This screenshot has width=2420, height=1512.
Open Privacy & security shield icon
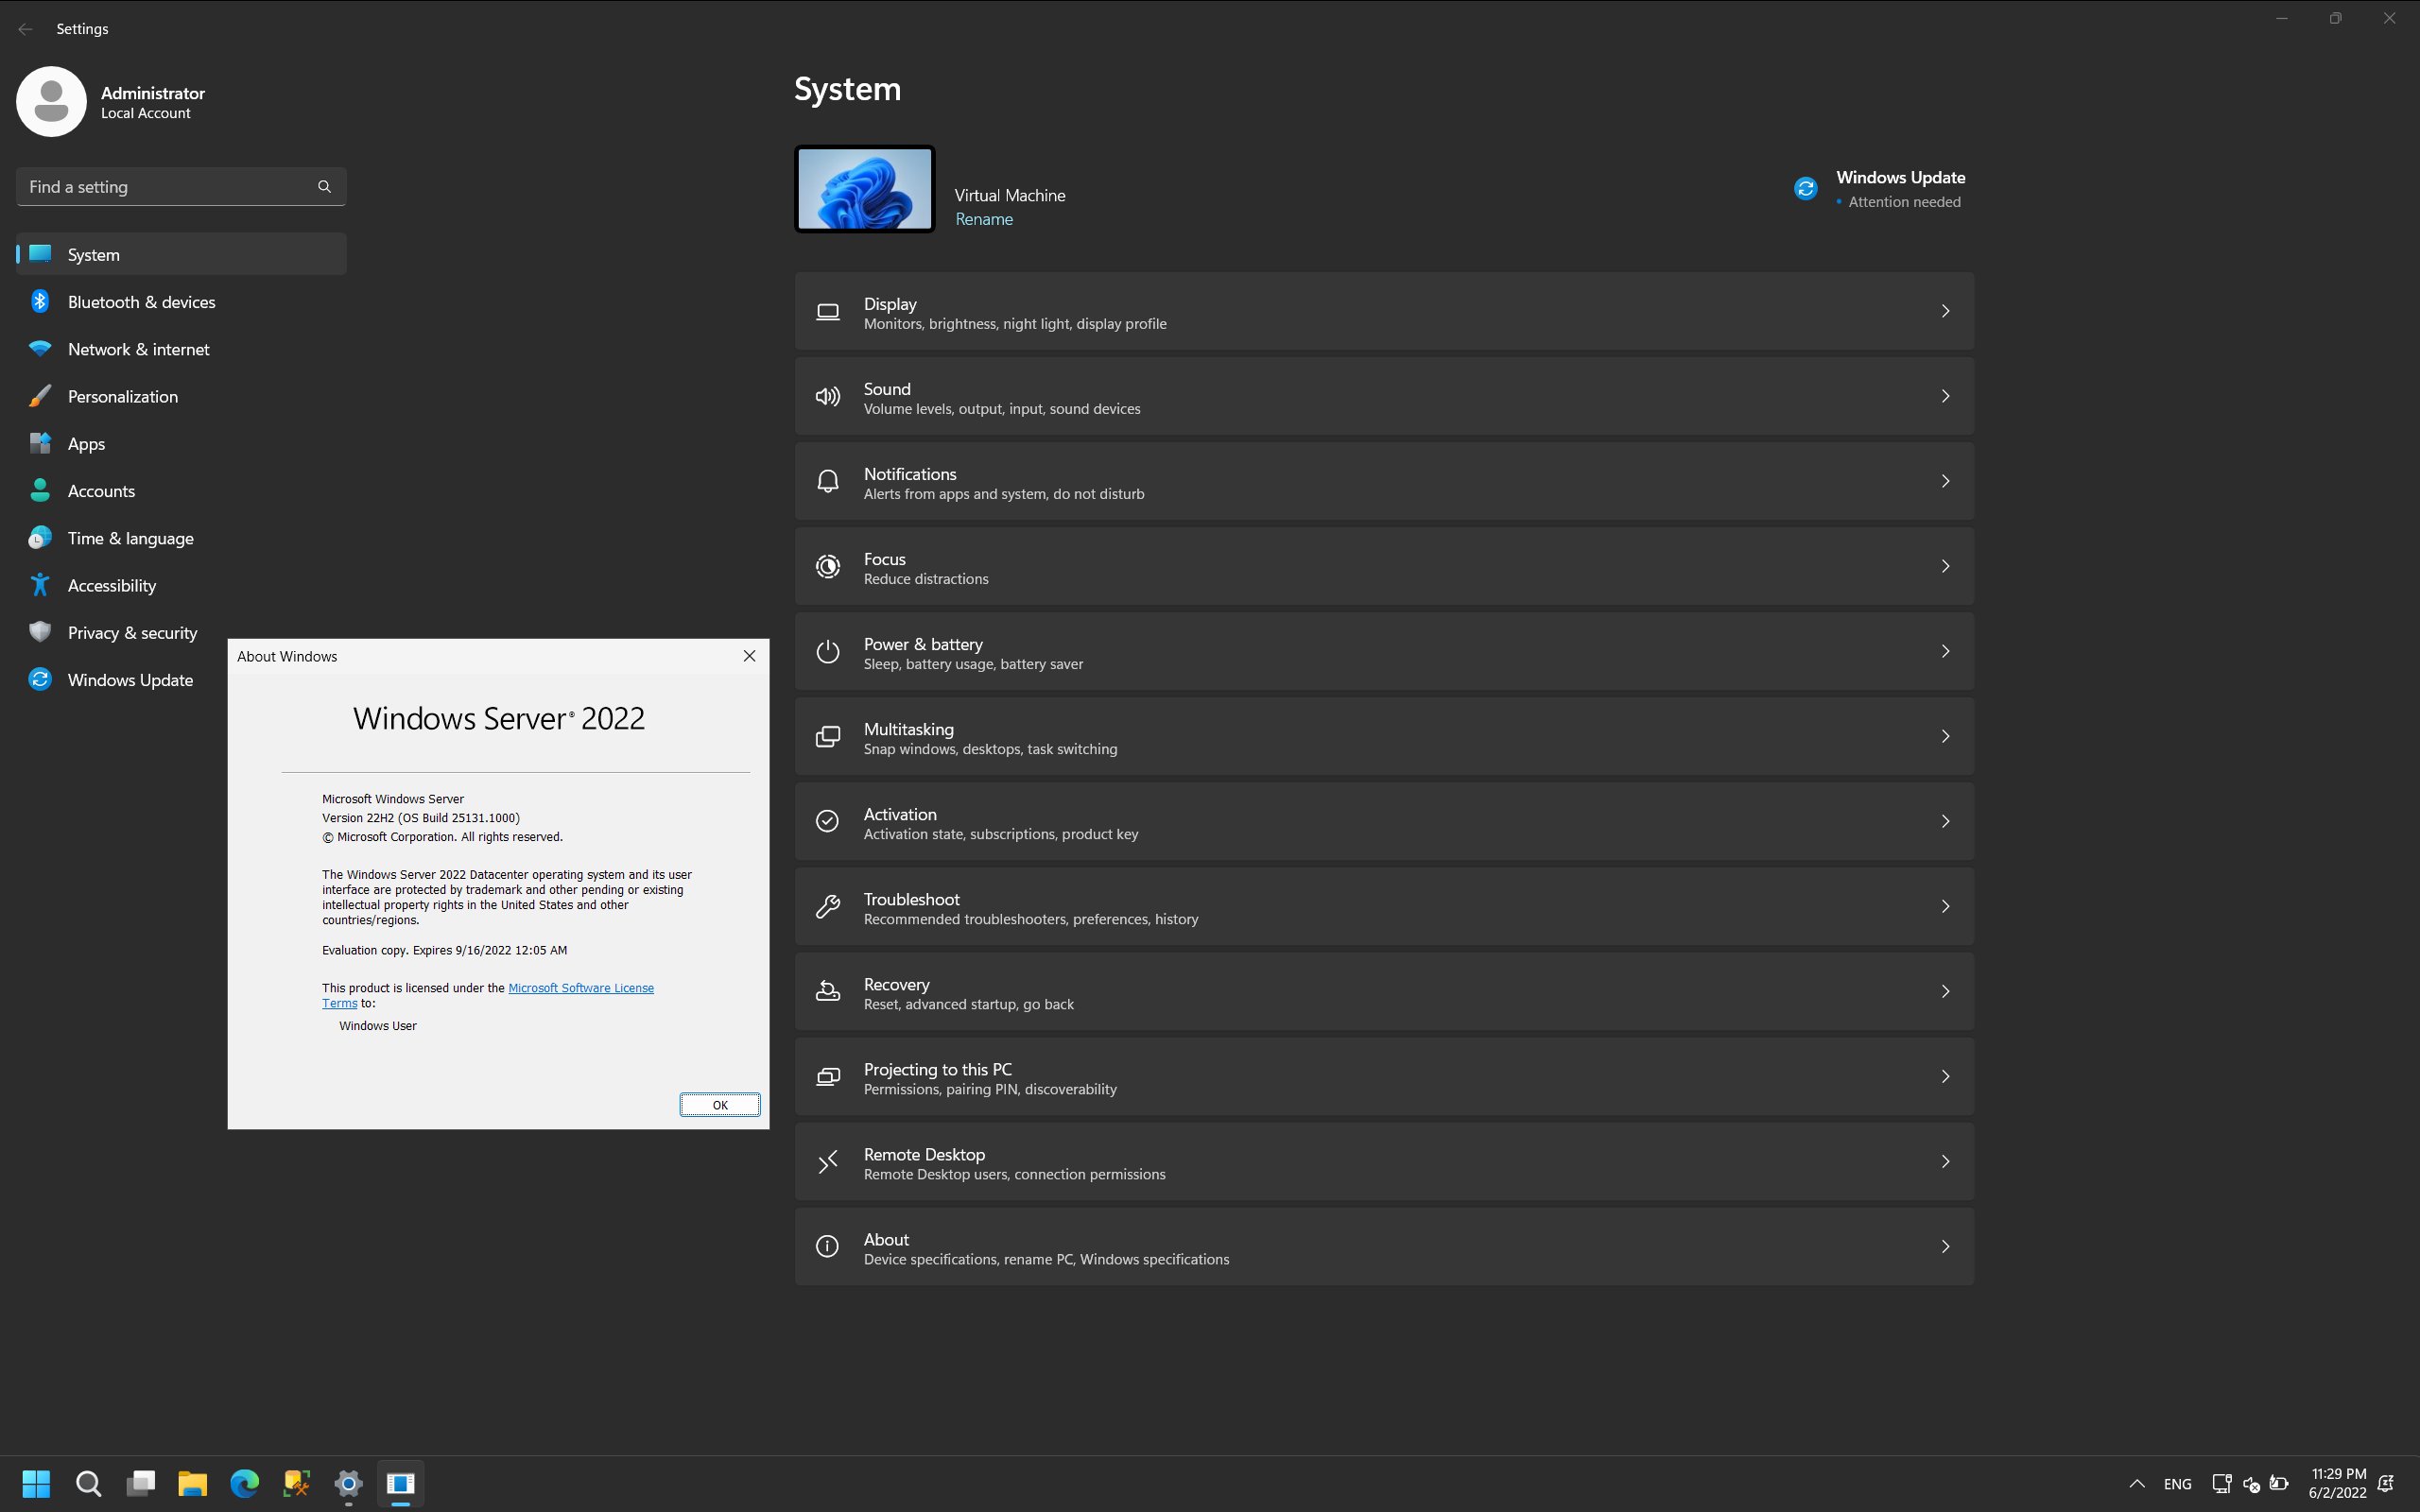(x=39, y=632)
